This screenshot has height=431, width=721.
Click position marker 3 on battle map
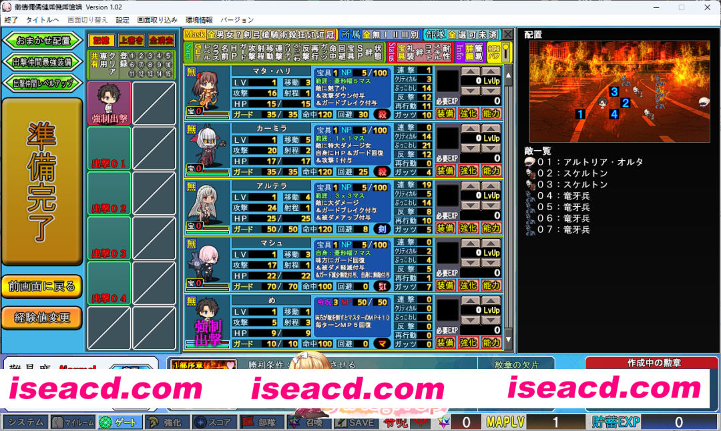point(614,91)
